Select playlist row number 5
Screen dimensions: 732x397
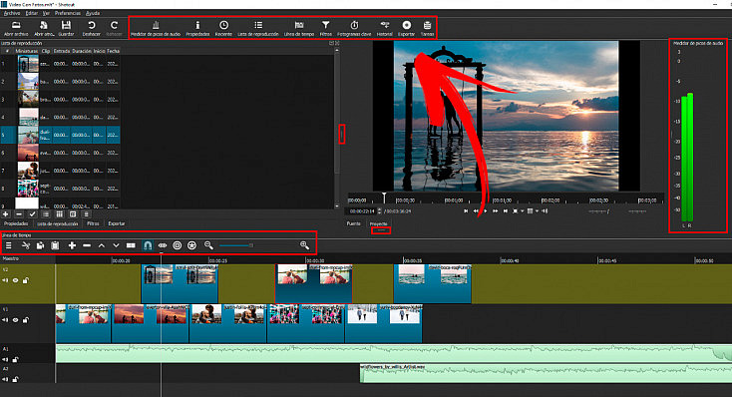point(60,135)
